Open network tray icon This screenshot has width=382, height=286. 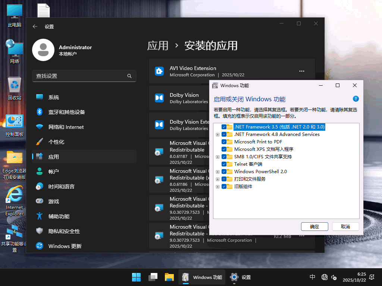pos(324,277)
